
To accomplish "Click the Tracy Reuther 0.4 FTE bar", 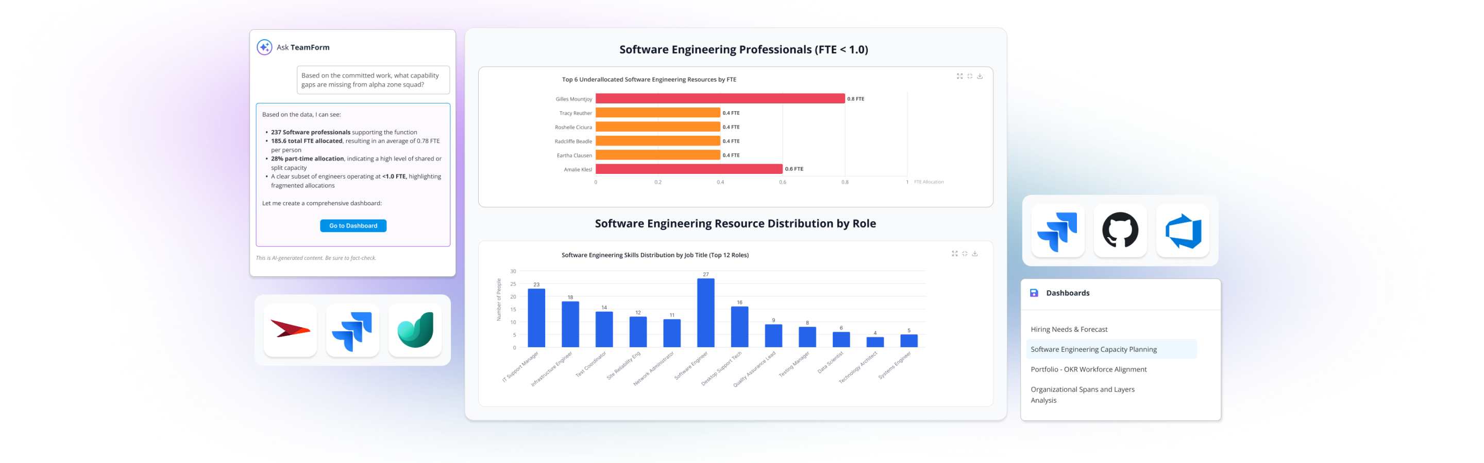I will (x=658, y=113).
